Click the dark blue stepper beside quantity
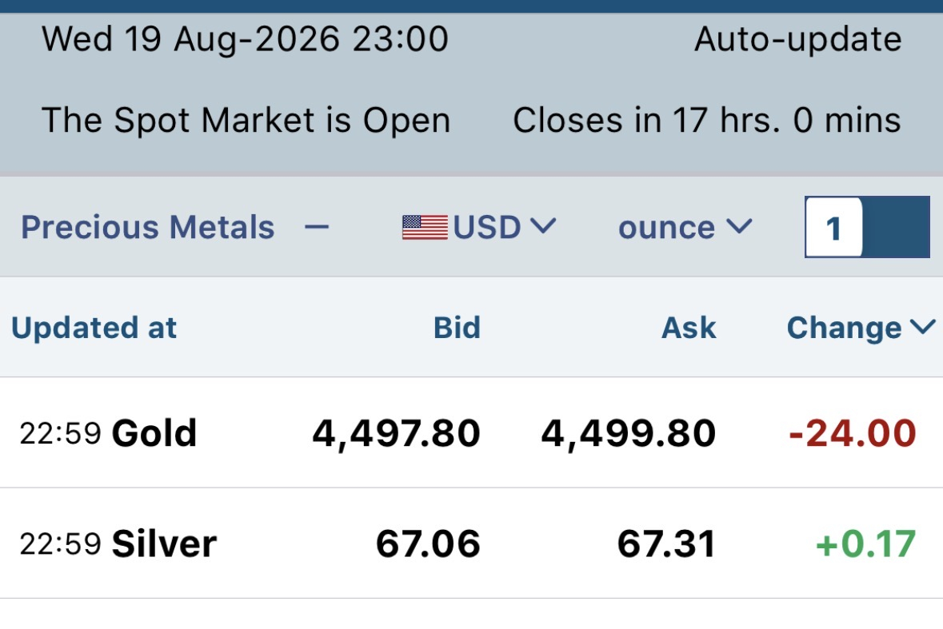The height and width of the screenshot is (629, 943). tap(896, 227)
